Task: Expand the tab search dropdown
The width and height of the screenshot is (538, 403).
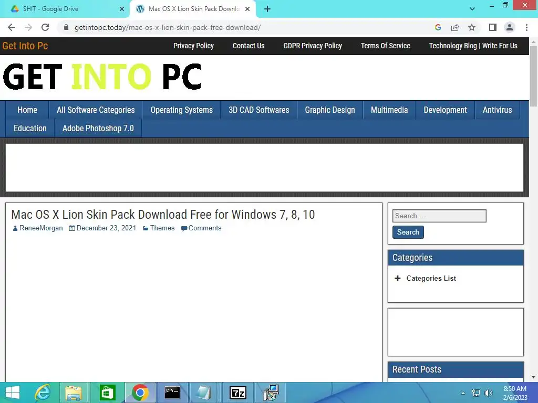Action: [x=472, y=9]
